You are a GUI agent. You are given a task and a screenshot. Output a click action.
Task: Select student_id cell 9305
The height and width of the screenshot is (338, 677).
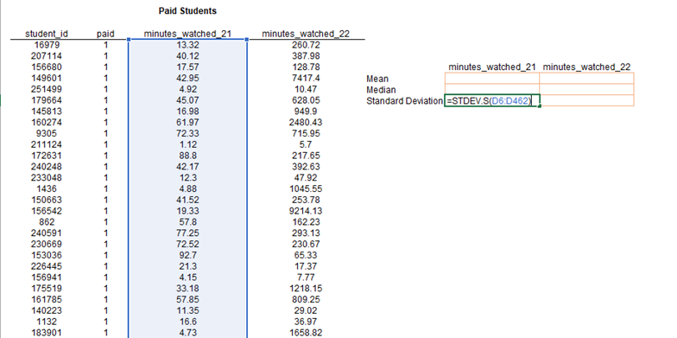coord(47,133)
